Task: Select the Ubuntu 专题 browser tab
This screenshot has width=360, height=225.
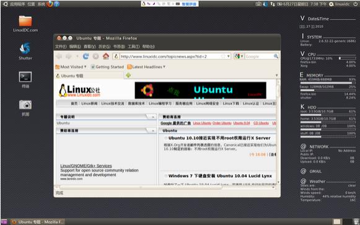Action: [90, 76]
